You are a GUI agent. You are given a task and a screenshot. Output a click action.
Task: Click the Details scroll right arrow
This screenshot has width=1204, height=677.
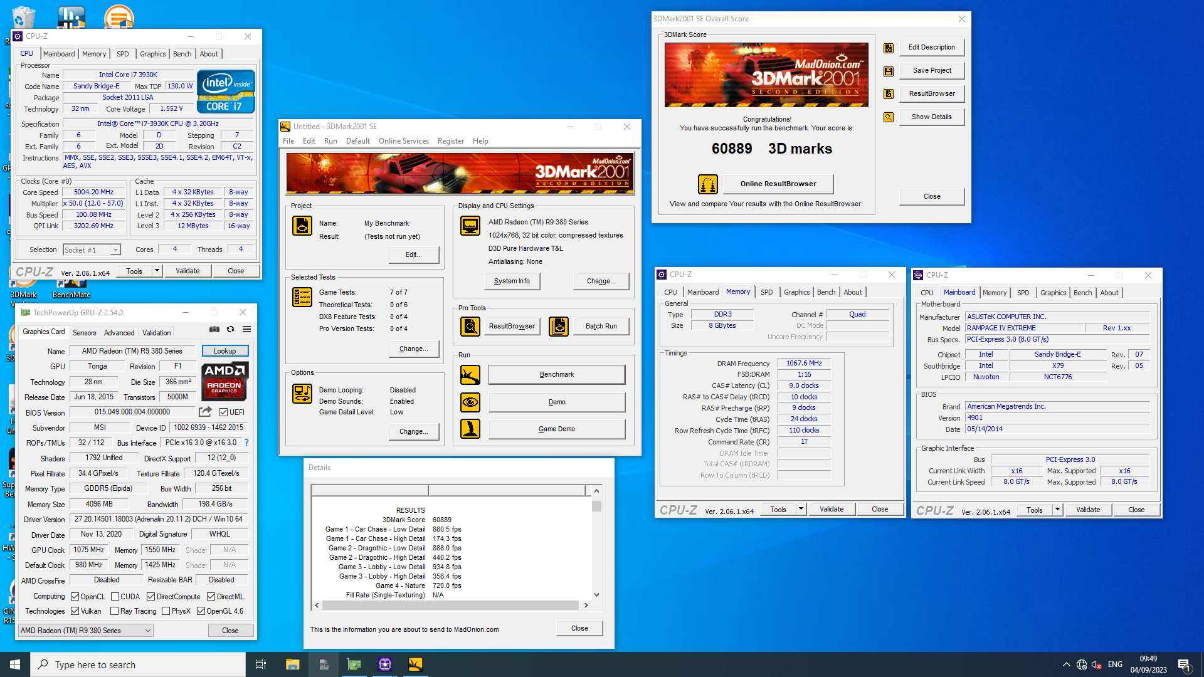586,606
